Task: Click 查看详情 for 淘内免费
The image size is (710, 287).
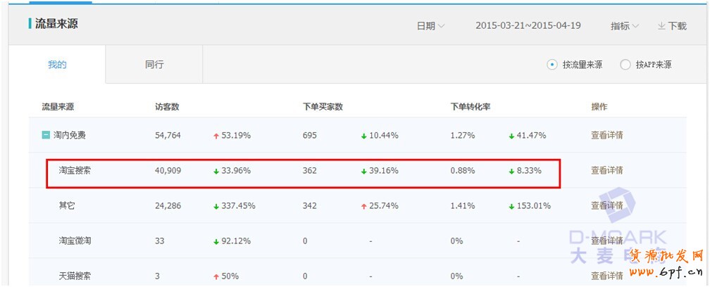Action: click(x=606, y=135)
